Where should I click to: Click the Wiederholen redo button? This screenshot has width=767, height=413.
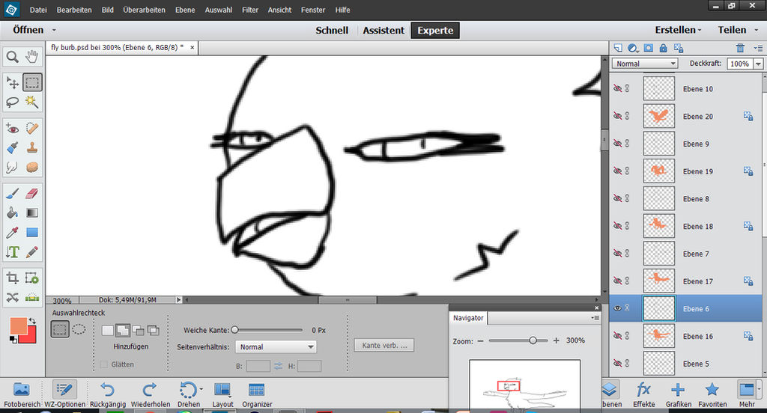pyautogui.click(x=150, y=395)
